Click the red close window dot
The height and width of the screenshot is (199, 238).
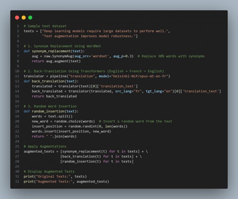pyautogui.click(x=17, y=17)
